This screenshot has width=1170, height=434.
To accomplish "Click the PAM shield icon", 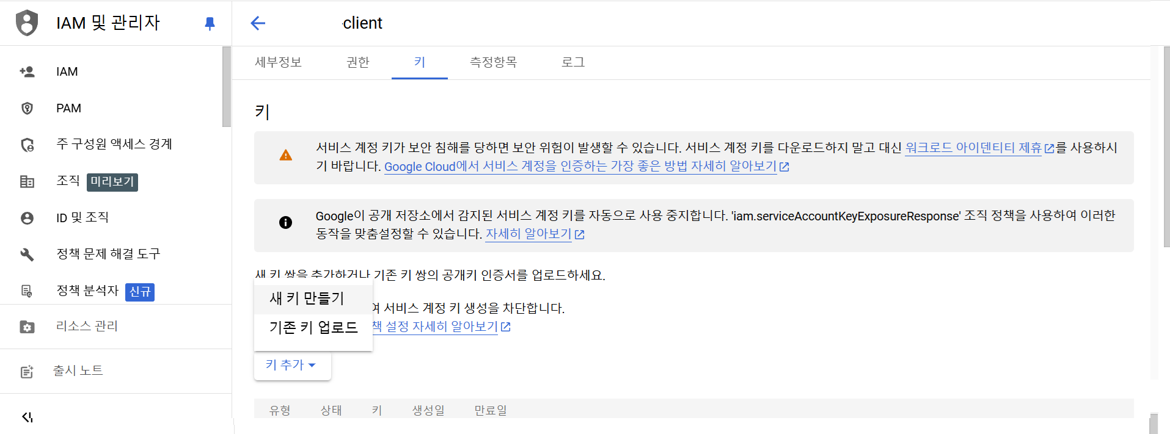I will coord(27,108).
